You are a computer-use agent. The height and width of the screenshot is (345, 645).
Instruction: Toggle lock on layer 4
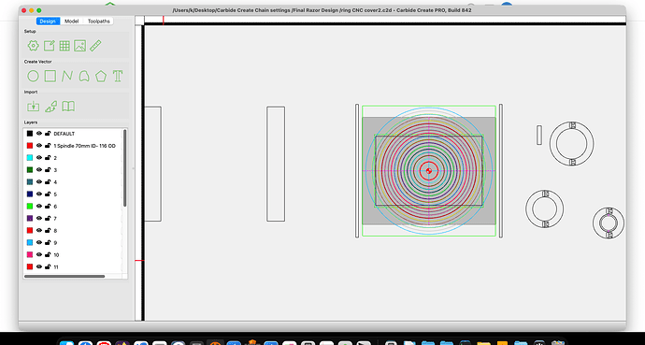pyautogui.click(x=48, y=181)
